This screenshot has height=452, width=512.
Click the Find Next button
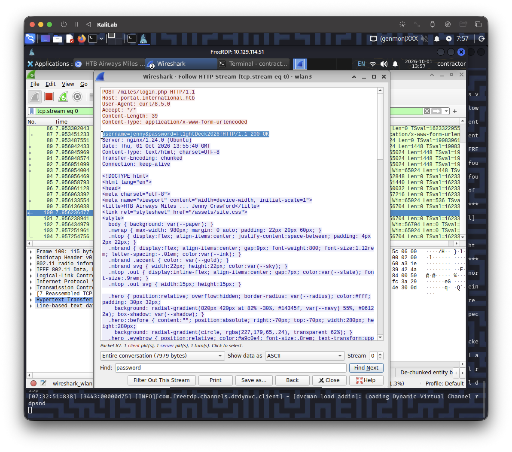pyautogui.click(x=366, y=368)
